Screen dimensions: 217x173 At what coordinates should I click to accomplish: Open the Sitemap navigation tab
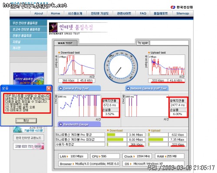[x=183, y=14]
